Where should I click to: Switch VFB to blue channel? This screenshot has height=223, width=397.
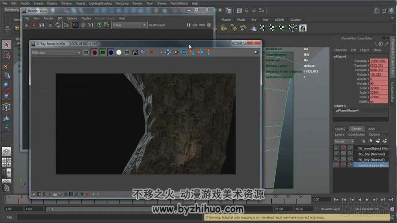click(x=111, y=52)
